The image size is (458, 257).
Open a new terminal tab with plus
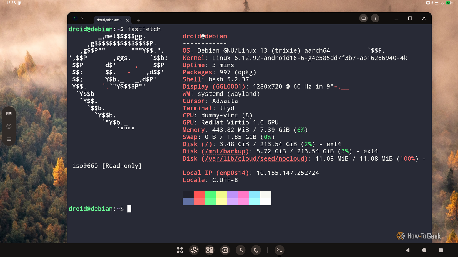(139, 20)
